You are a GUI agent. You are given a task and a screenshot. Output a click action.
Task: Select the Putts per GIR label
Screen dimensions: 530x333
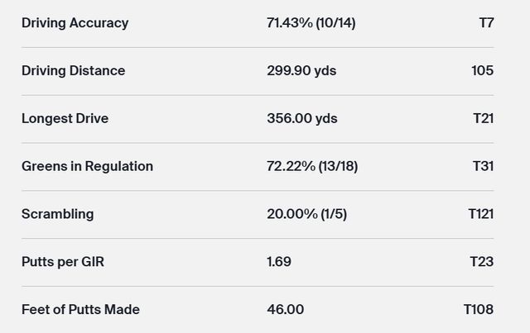(x=63, y=262)
